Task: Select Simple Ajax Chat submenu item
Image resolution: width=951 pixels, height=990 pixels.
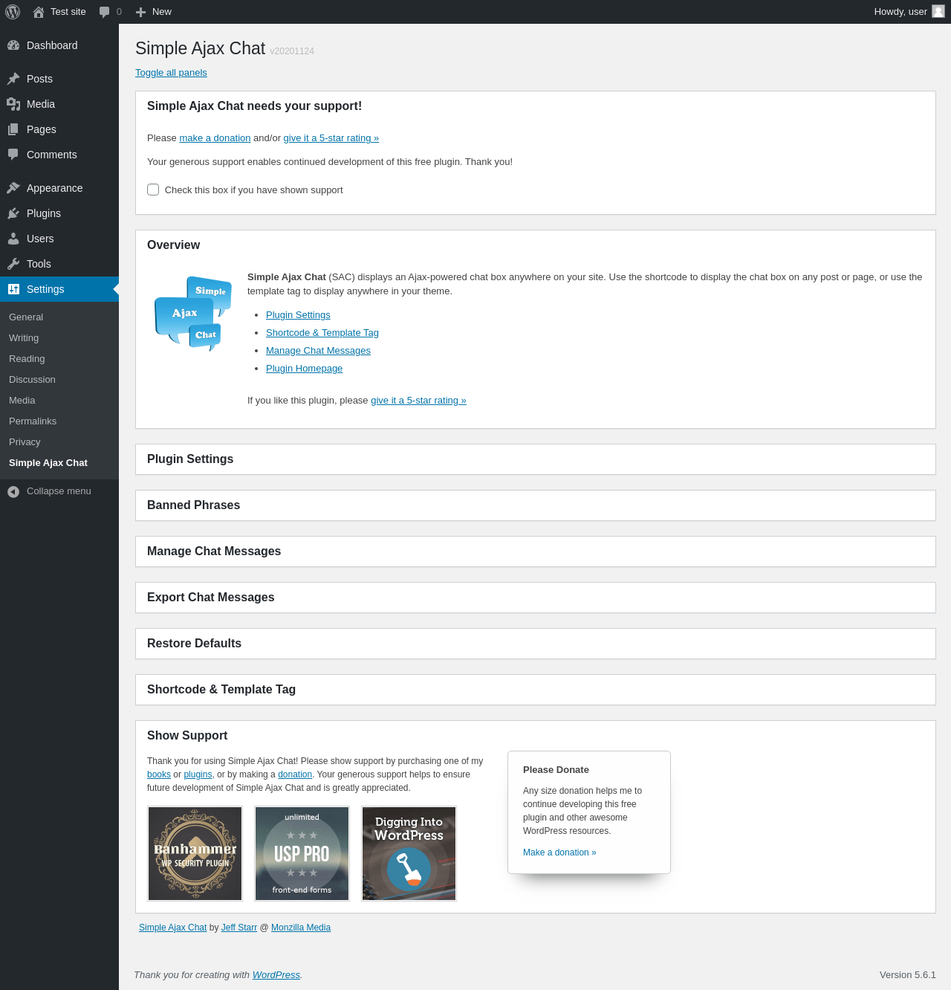Action: pyautogui.click(x=59, y=462)
